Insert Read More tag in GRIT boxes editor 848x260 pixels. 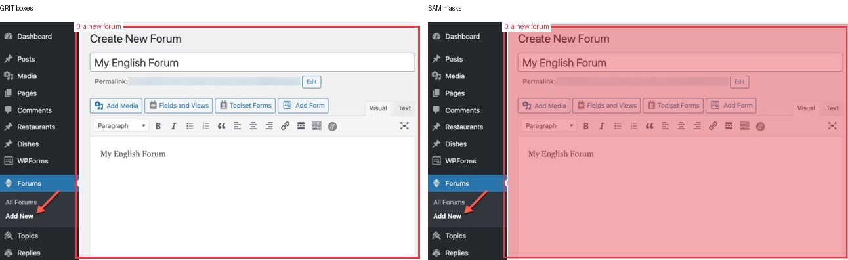301,126
